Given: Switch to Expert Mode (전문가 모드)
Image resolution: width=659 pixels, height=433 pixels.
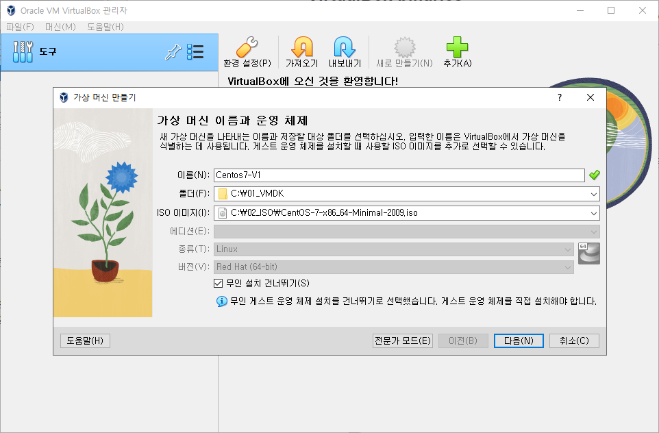Looking at the screenshot, I should 403,341.
